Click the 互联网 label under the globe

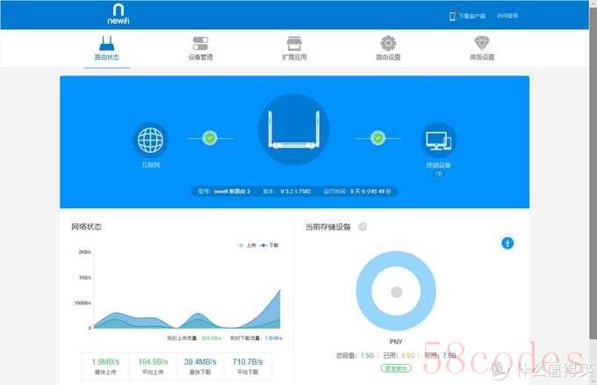[x=150, y=165]
